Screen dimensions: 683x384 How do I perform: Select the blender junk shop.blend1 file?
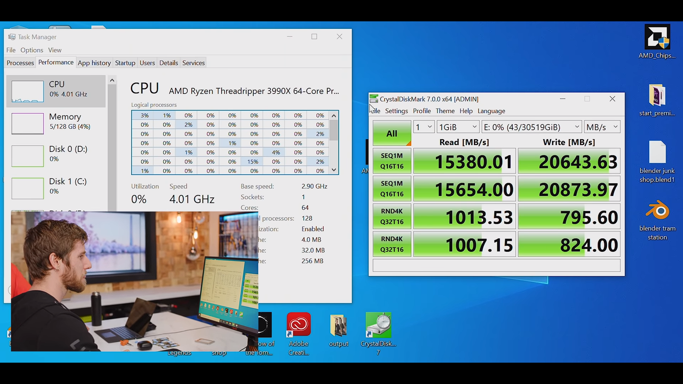[657, 153]
